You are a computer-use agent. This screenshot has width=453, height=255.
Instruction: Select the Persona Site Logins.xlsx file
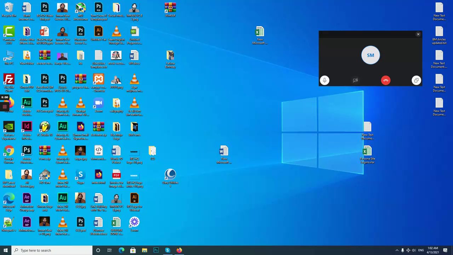click(367, 155)
